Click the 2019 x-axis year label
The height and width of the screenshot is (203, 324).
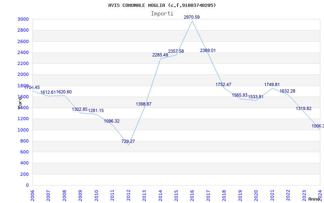click(x=240, y=195)
